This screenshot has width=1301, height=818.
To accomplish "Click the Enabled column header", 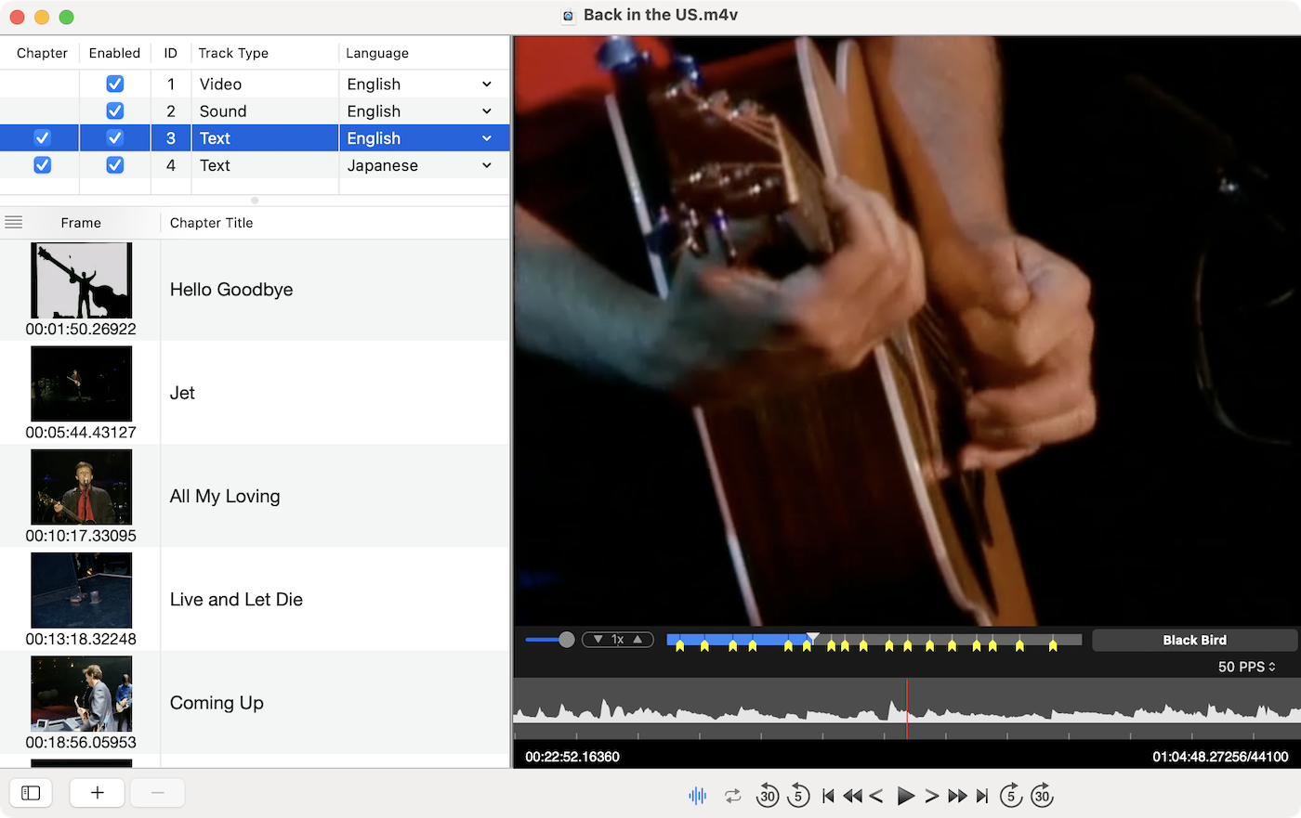I will (114, 53).
